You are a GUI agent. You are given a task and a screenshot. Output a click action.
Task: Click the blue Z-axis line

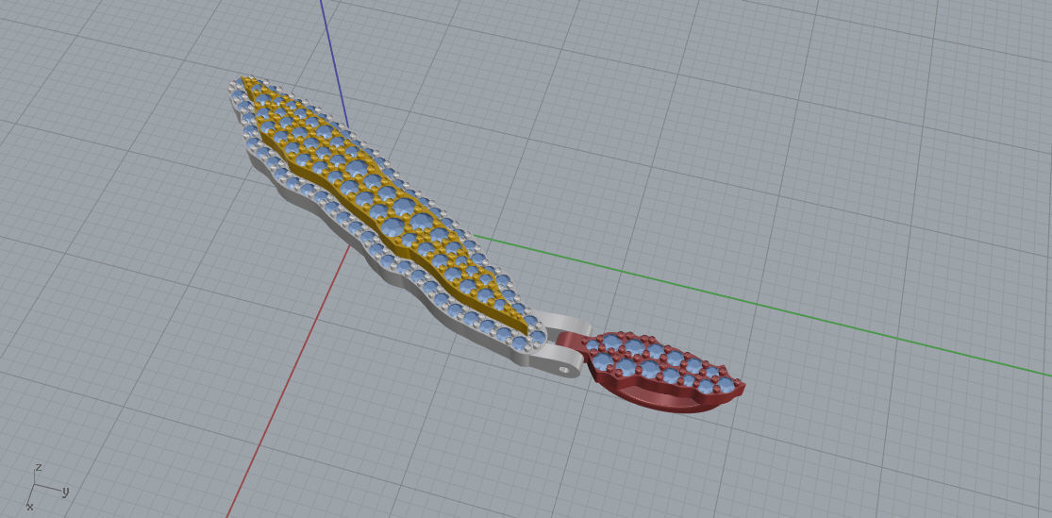click(333, 63)
